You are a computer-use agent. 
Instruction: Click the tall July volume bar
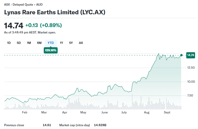[133, 102]
